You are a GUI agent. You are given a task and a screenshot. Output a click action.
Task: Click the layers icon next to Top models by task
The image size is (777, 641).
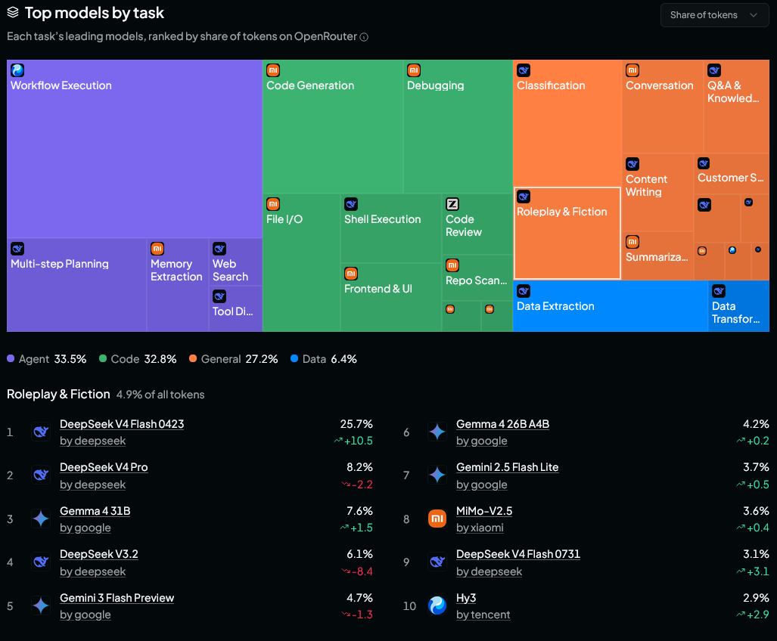pos(13,12)
